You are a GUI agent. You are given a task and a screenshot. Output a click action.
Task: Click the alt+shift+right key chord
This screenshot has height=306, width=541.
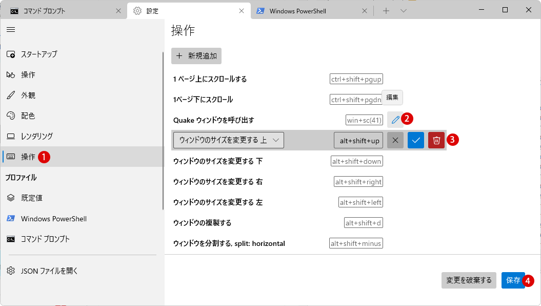point(358,182)
